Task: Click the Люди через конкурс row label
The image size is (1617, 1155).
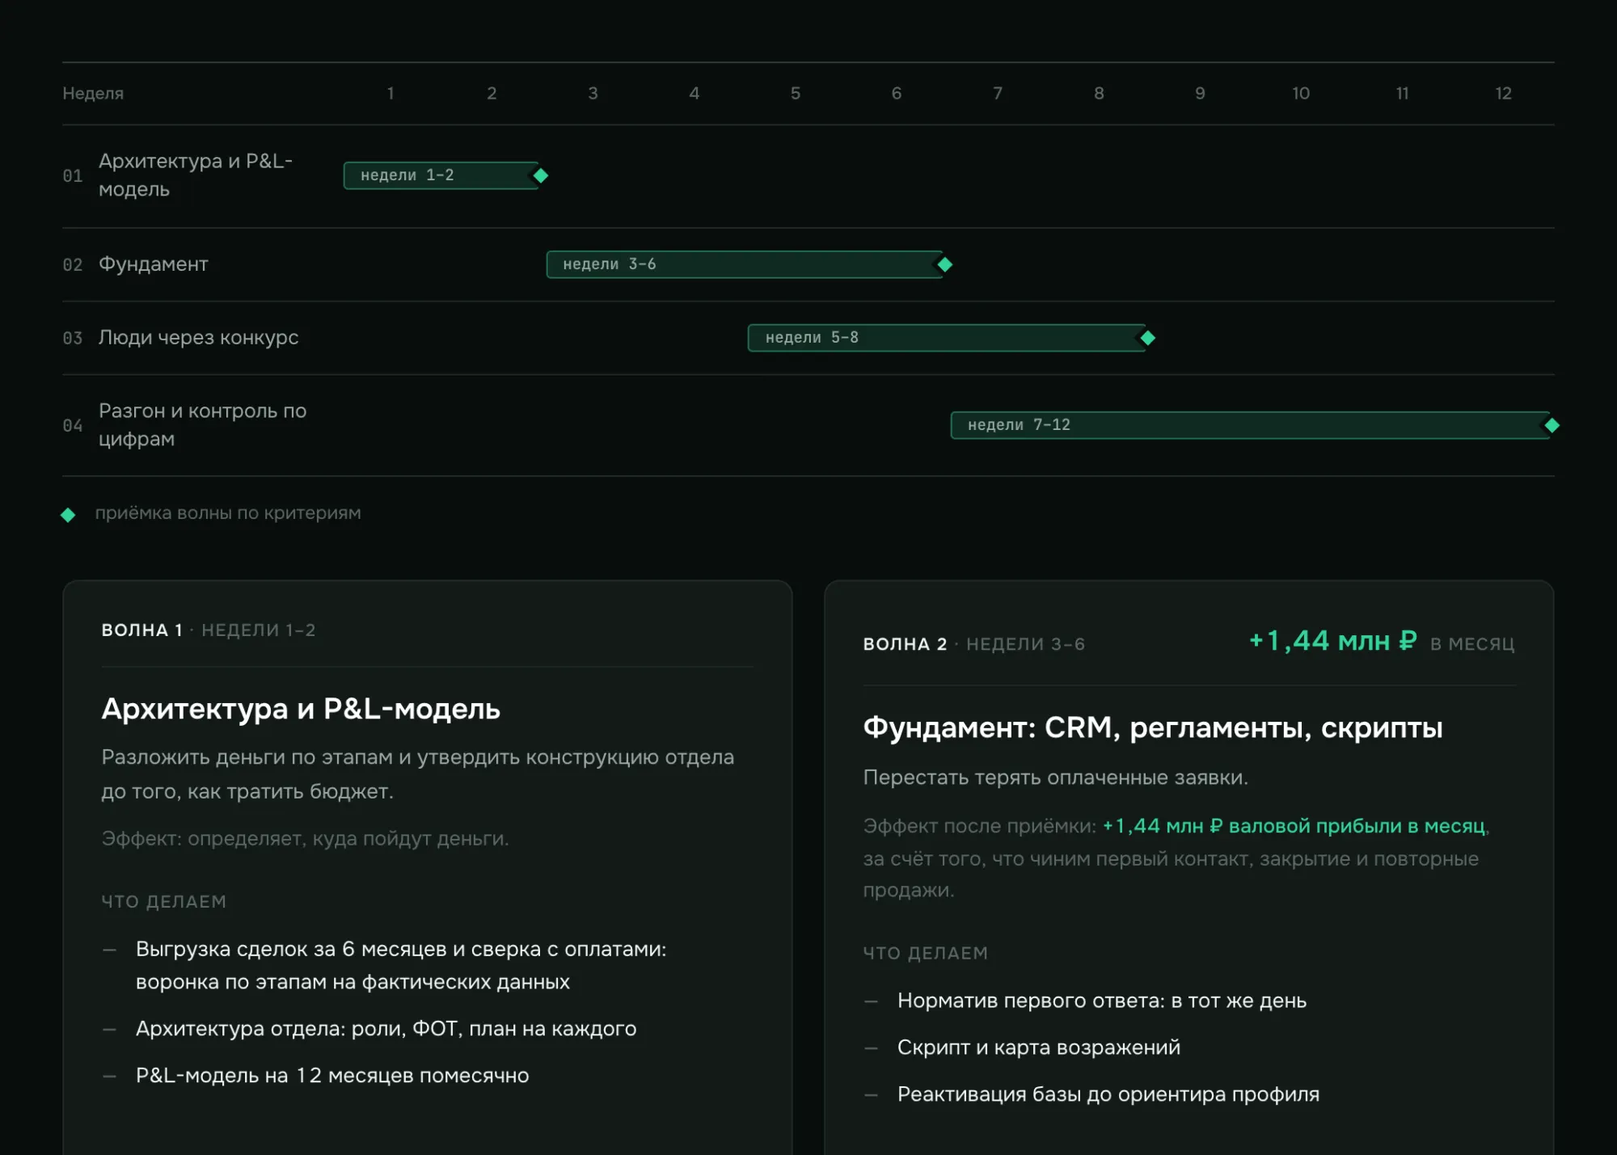Action: coord(199,338)
